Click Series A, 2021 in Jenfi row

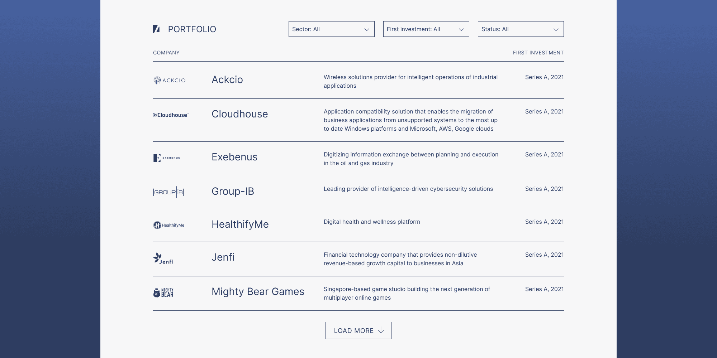click(x=545, y=255)
